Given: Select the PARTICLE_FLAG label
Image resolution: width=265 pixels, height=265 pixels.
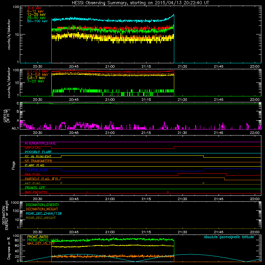Looking at the screenshot, I should pyautogui.click(x=37, y=179).
